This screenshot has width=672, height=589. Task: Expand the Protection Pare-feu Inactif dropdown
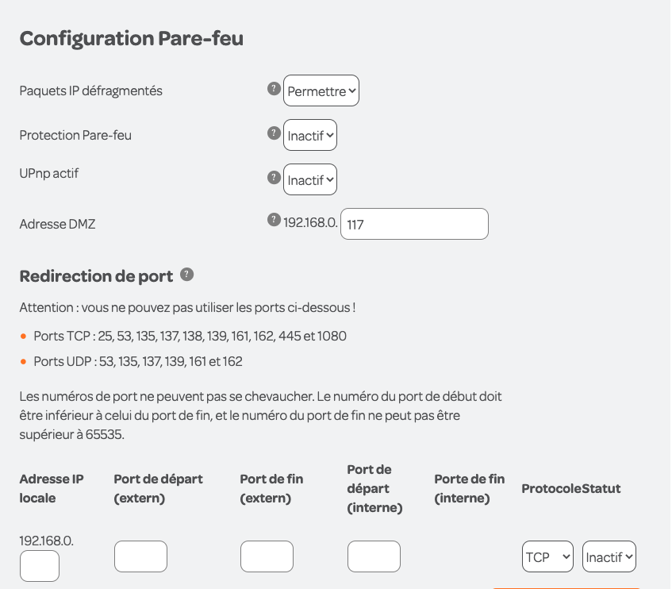point(310,135)
